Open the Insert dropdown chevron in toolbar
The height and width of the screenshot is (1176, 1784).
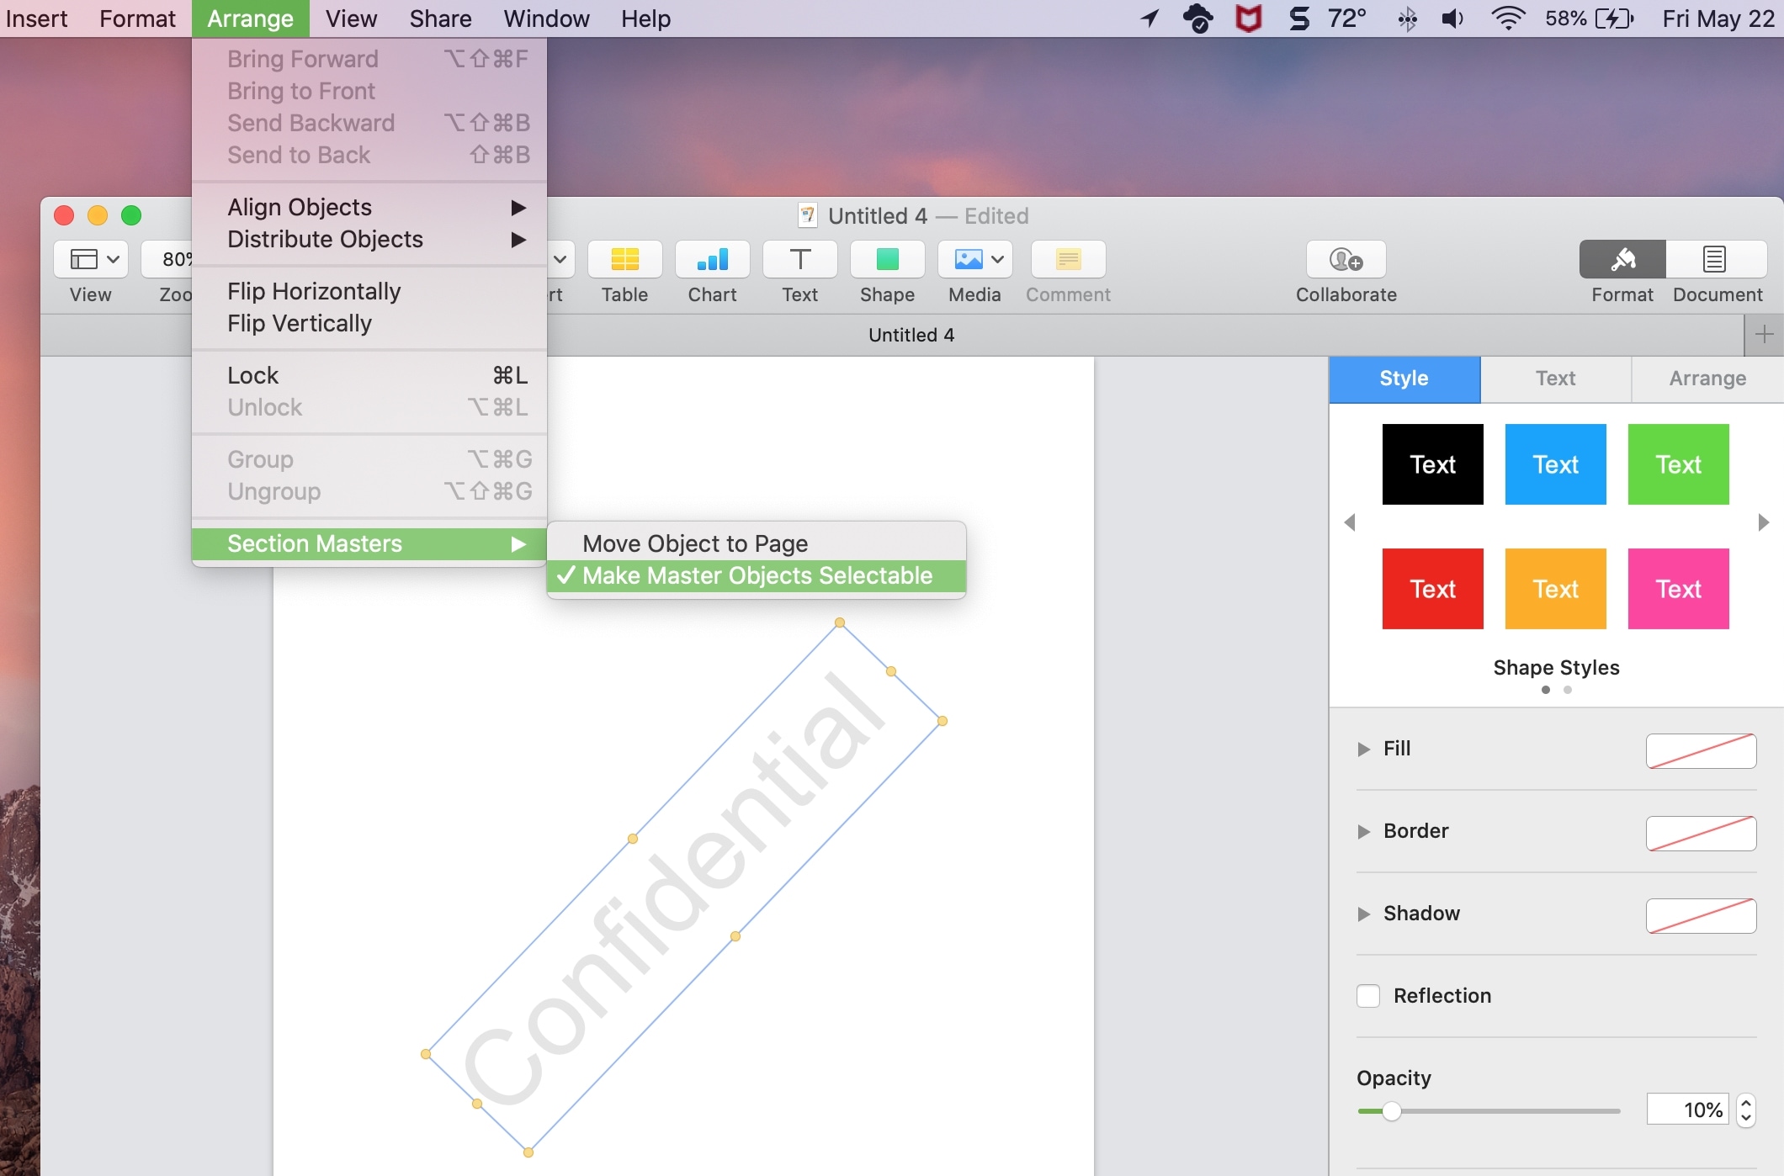point(560,259)
